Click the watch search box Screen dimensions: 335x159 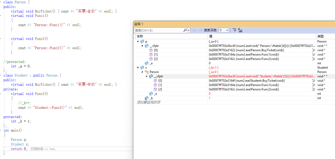[x=158, y=30]
